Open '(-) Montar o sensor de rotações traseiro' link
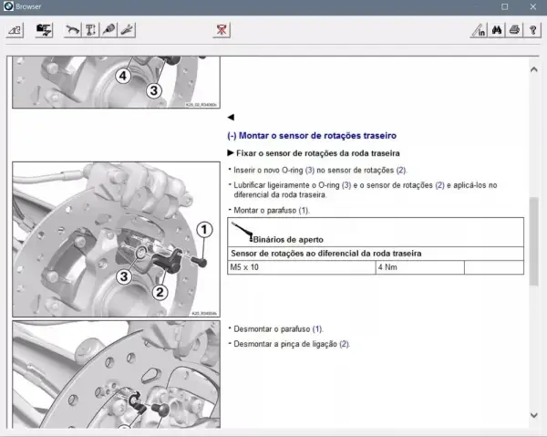This screenshot has width=547, height=437. pos(312,135)
